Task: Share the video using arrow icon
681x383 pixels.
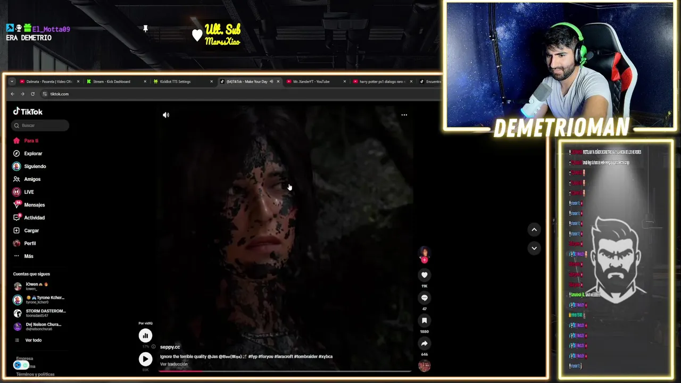Action: pos(424,344)
